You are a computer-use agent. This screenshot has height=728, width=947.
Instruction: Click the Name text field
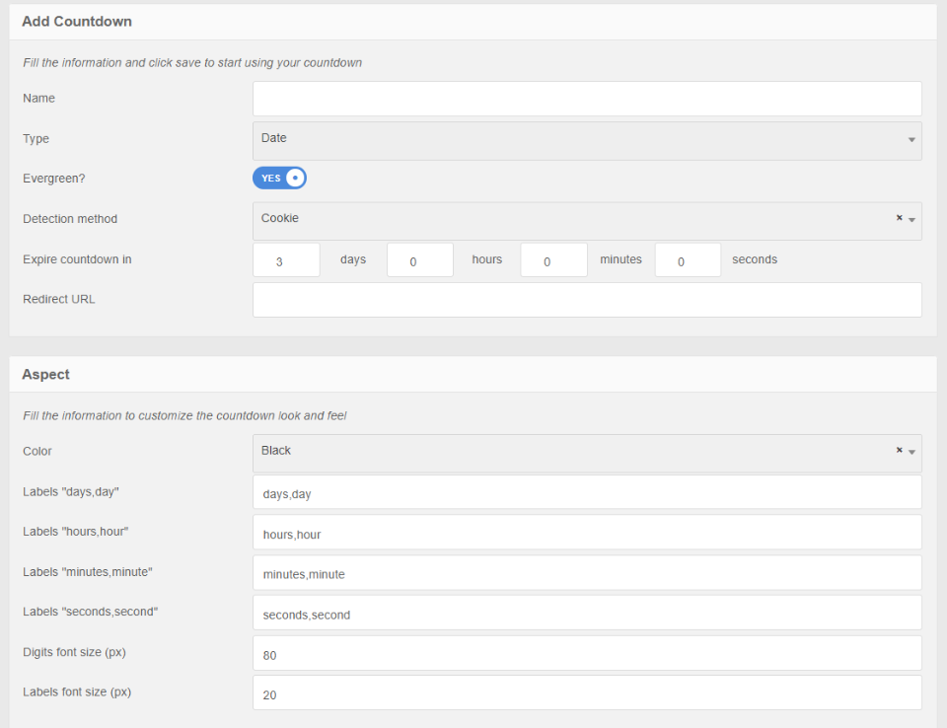point(587,99)
